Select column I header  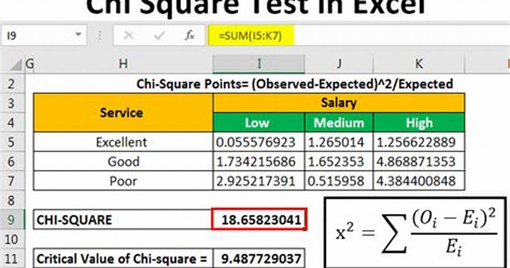(259, 64)
